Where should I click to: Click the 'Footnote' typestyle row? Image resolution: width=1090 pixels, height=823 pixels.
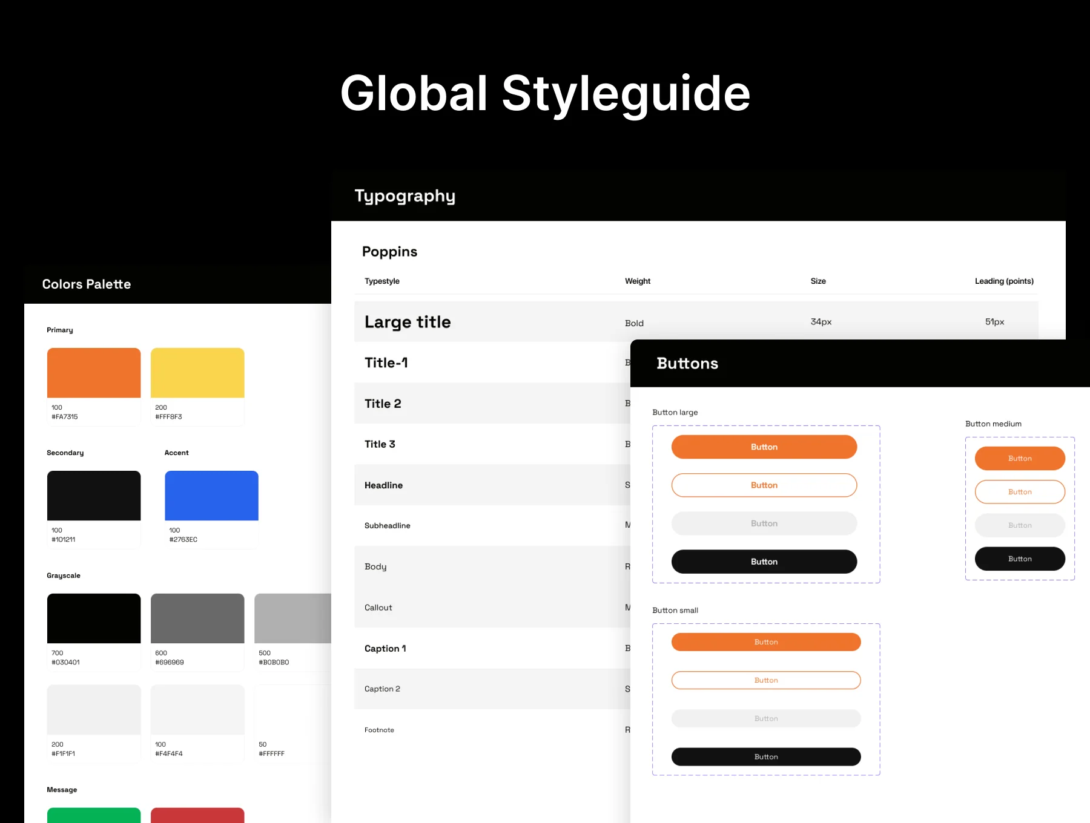click(492, 730)
